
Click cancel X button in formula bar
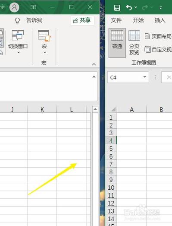[x=169, y=77]
